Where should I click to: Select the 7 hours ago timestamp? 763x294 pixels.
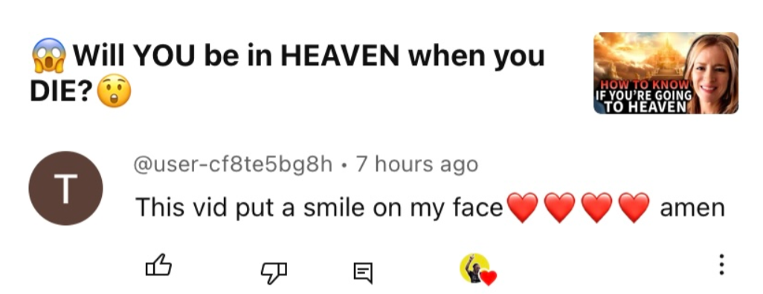click(417, 164)
